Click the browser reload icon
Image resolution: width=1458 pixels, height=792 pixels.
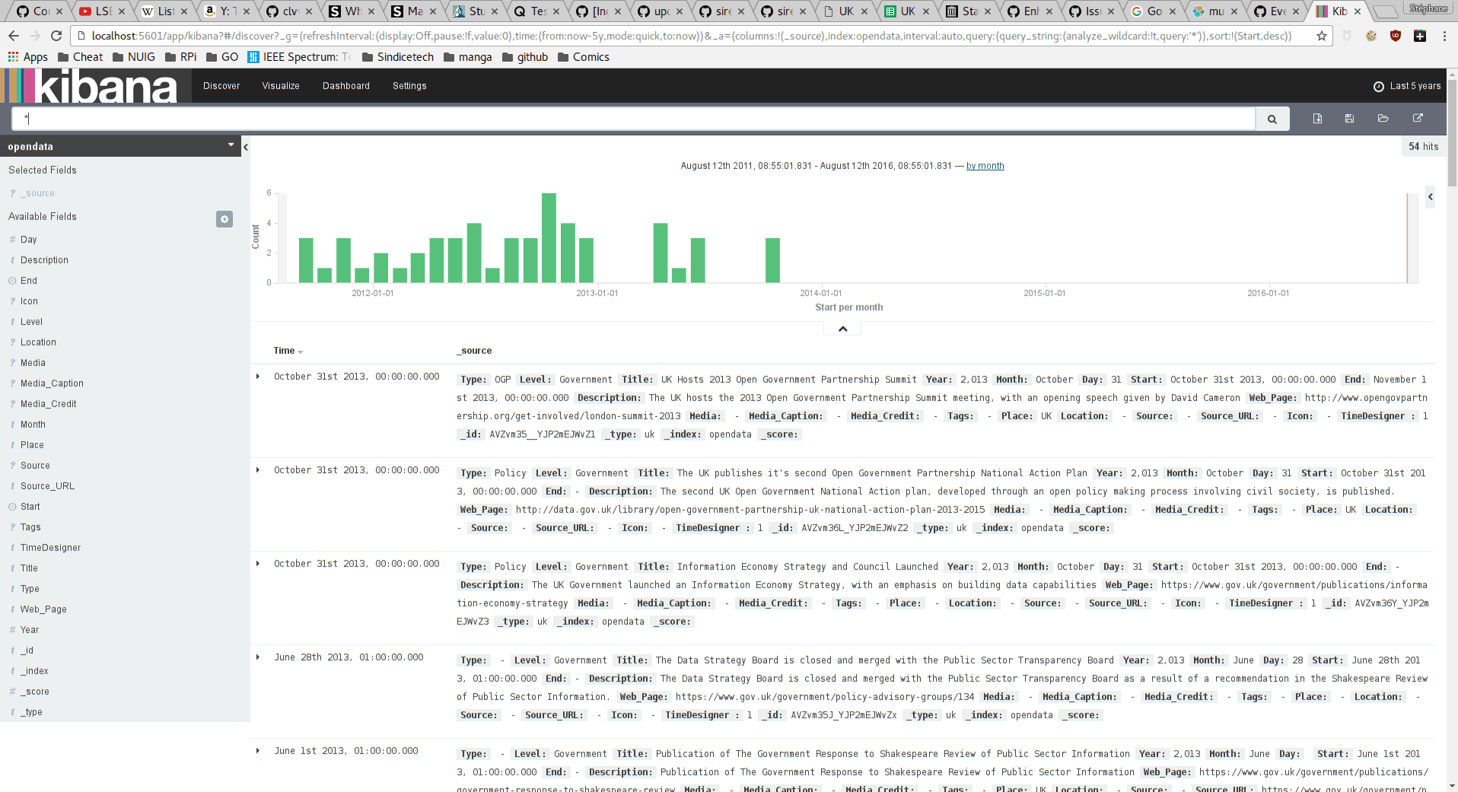[56, 36]
